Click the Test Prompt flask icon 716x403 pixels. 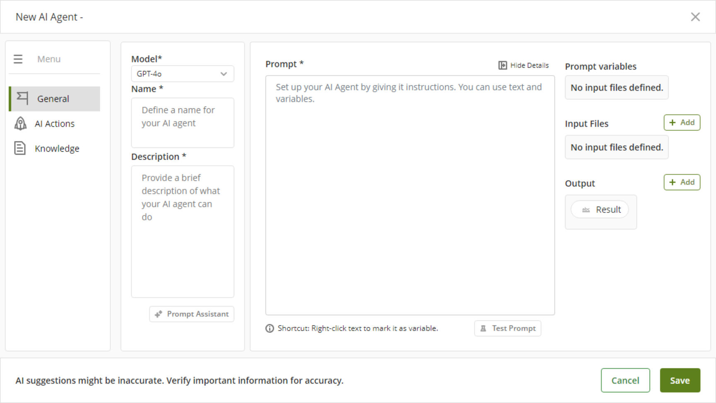483,328
